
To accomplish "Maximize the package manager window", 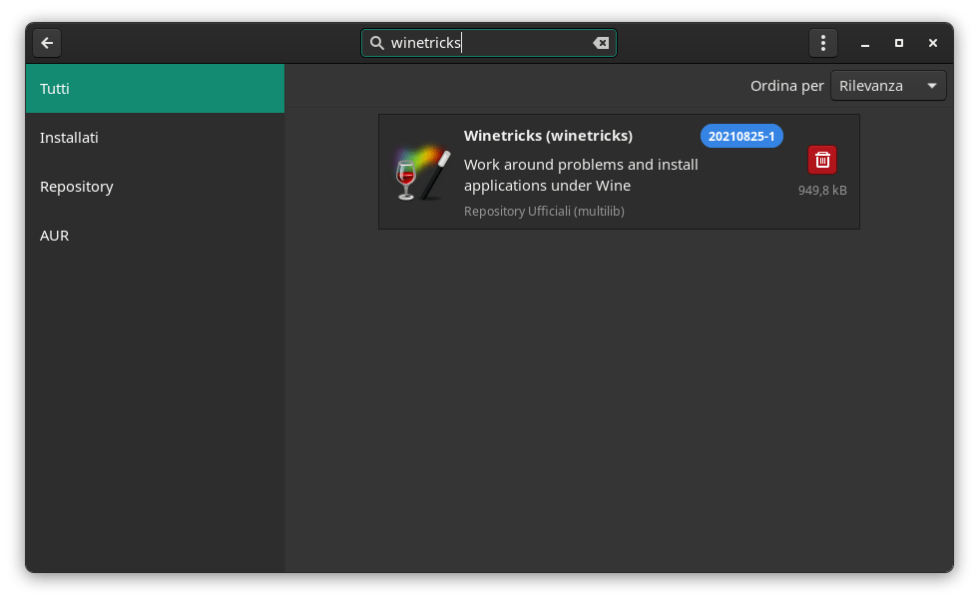I will 898,43.
